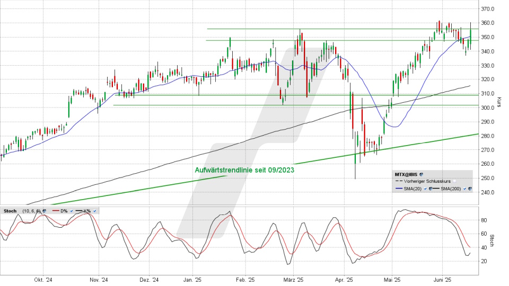Click the 240.0 price axis label
Image resolution: width=509 pixels, height=286 pixels.
click(487, 192)
